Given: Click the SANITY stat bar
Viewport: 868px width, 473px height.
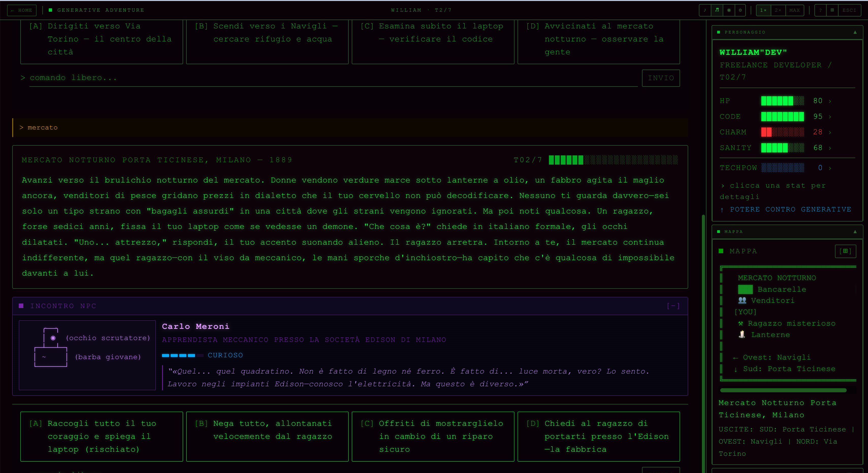Looking at the screenshot, I should 782,147.
